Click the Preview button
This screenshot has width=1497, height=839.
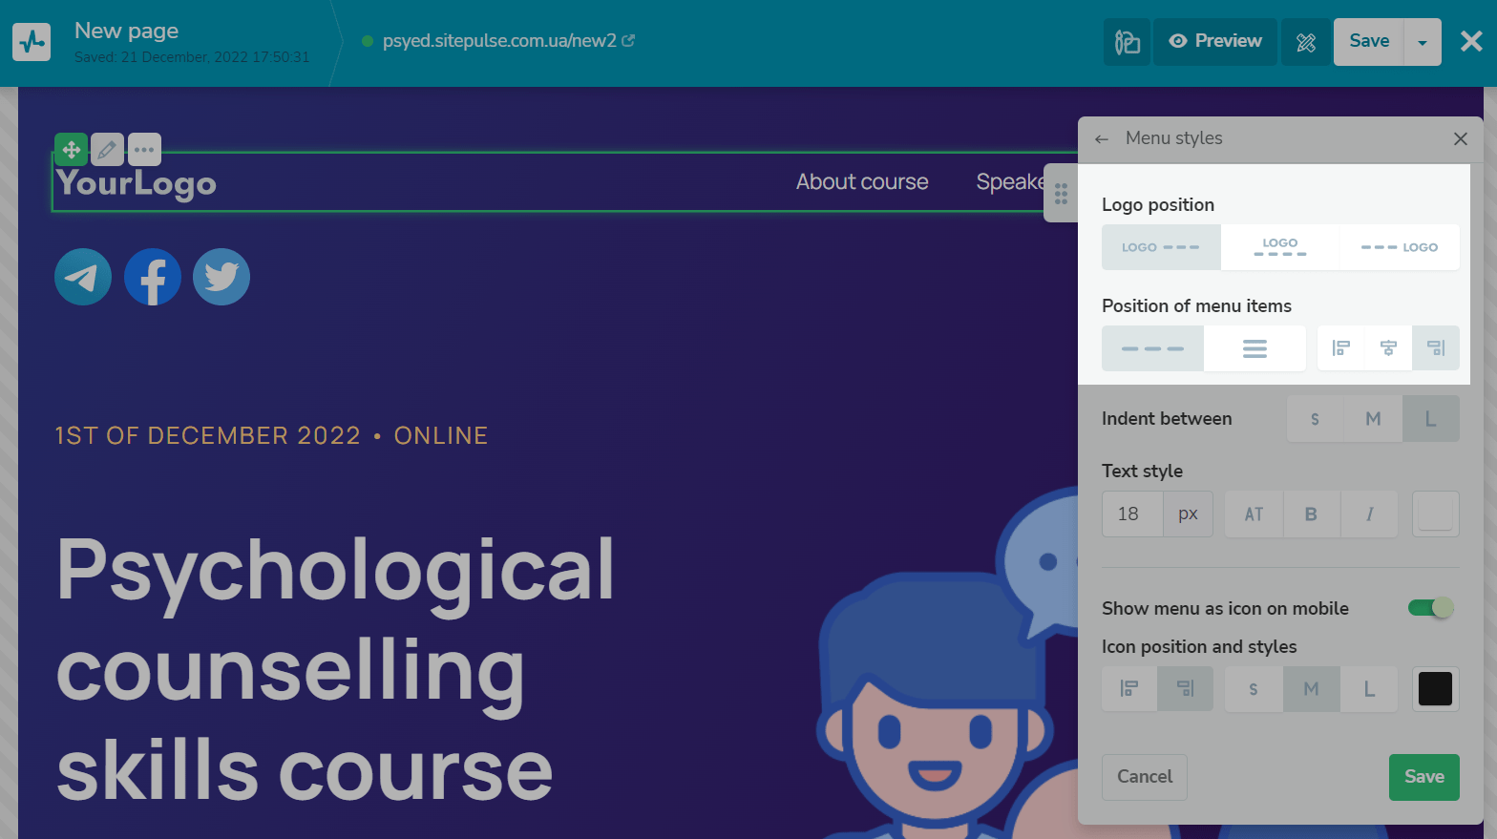1215,42
